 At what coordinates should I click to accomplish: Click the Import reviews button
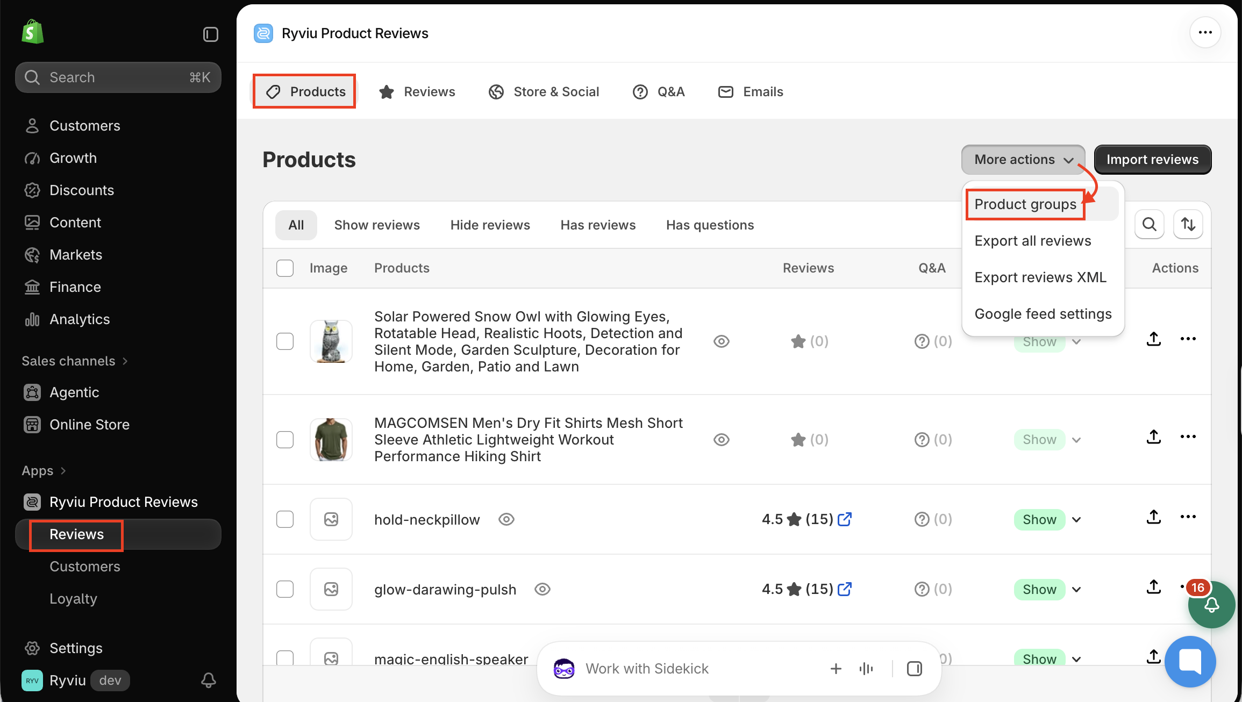coord(1153,160)
